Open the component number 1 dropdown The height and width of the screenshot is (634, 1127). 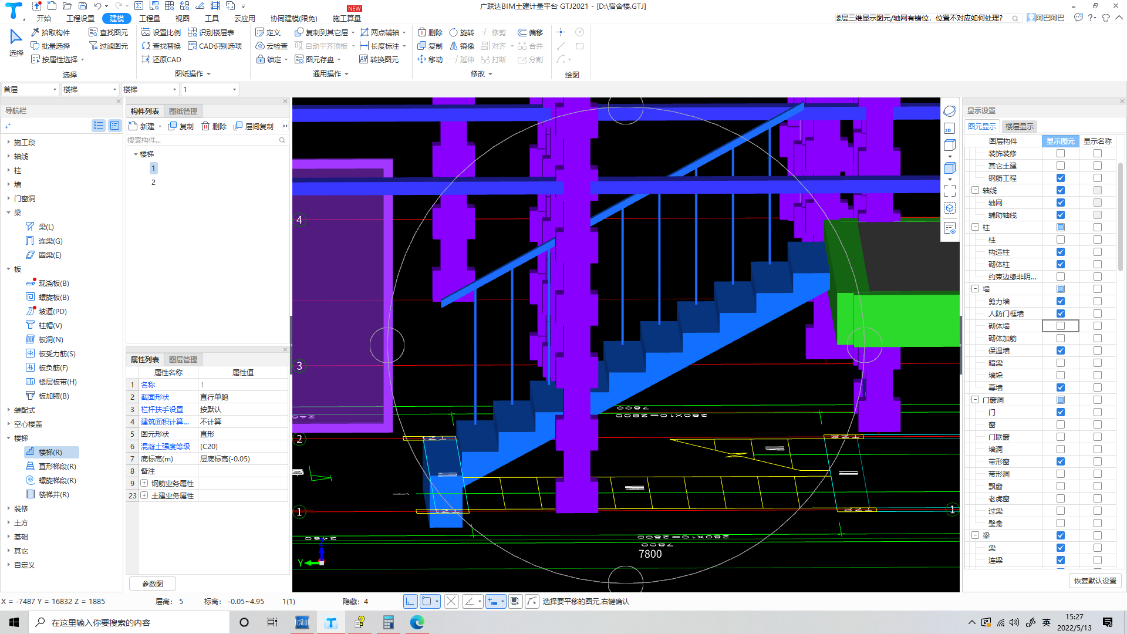[x=210, y=89]
